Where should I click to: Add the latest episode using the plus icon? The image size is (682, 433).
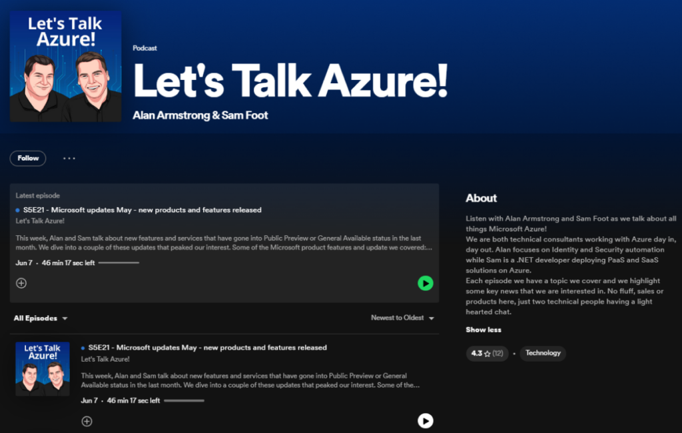pyautogui.click(x=21, y=283)
